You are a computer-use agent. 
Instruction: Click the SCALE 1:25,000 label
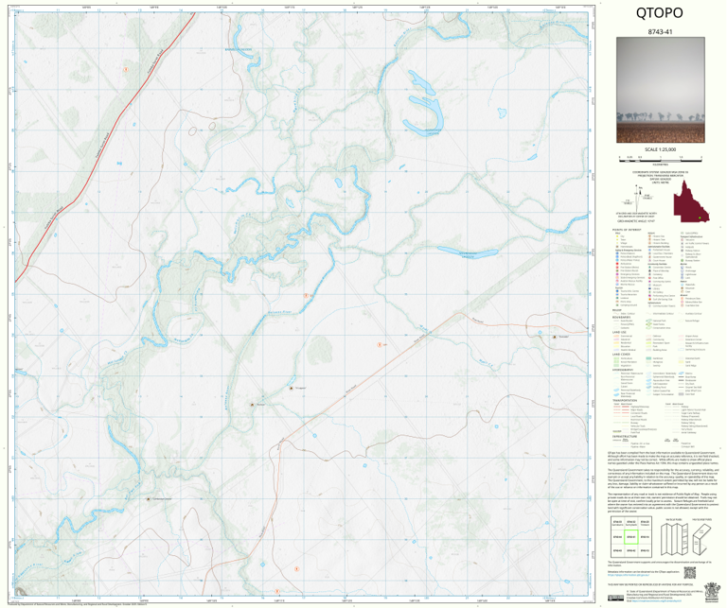click(660, 149)
